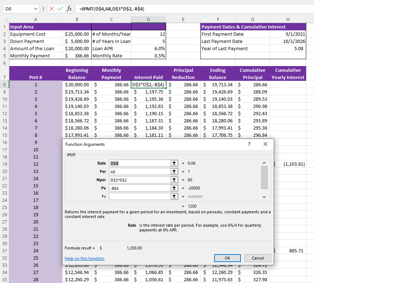Click Pmt # cell 12
This screenshot has height=283, width=416.
(36, 164)
